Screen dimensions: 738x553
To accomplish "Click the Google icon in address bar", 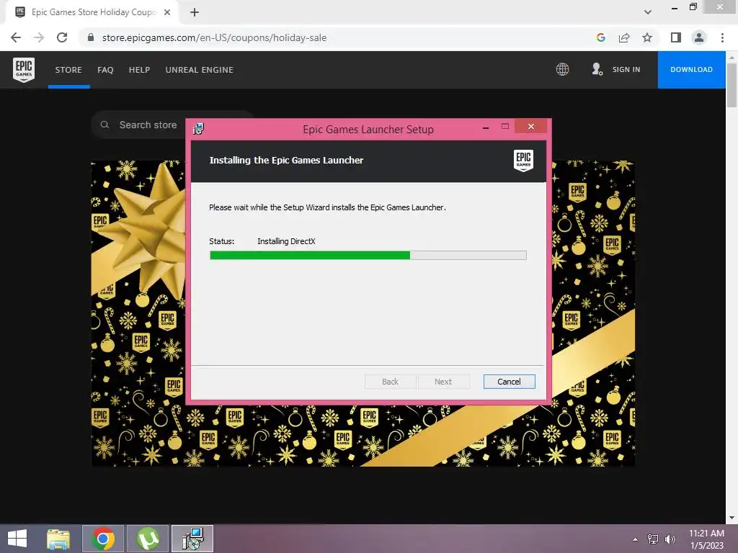I will pyautogui.click(x=600, y=37).
